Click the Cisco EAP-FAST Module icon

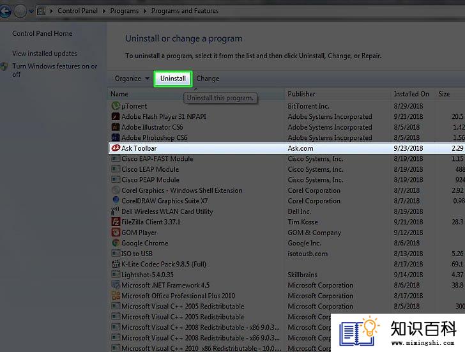[x=116, y=158]
